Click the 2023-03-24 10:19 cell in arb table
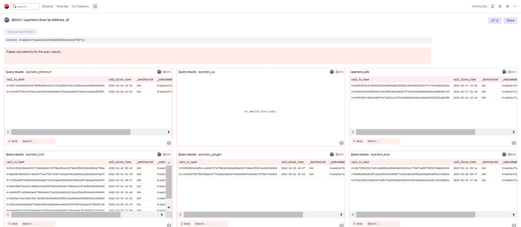This screenshot has height=227, width=521. (x=465, y=98)
